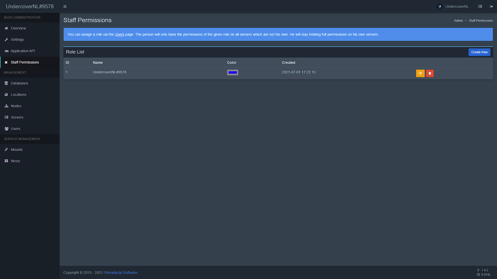Click the orange edit role icon
The image size is (497, 279).
click(420, 73)
